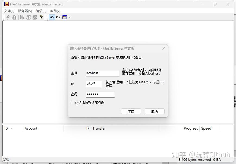Image resolution: width=236 pixels, height=164 pixels.
Task: Click the Speed column header
Action: [x=210, y=128]
